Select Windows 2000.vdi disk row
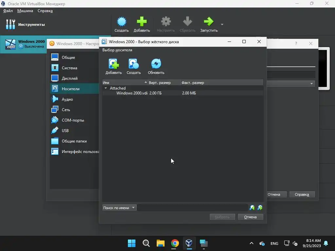Screen dimensions: 335x251 click(x=183, y=93)
